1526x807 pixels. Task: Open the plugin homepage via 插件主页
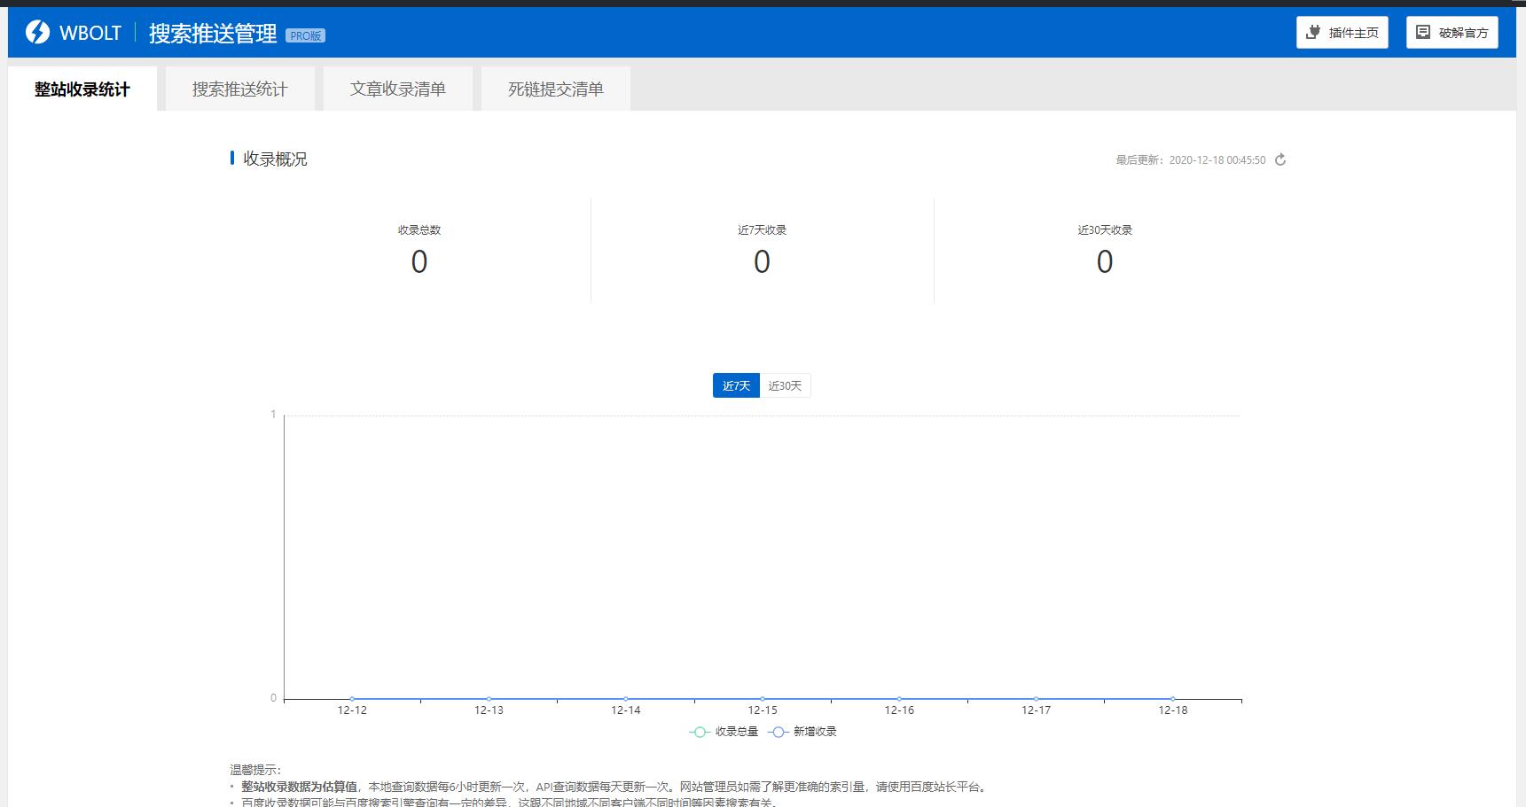pos(1341,32)
